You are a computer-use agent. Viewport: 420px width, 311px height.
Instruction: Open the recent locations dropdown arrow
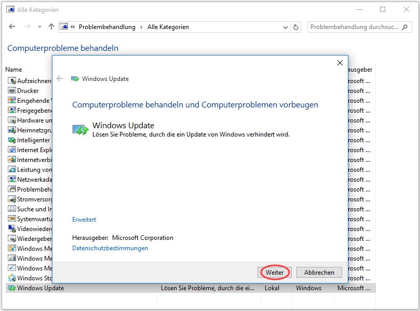point(39,27)
